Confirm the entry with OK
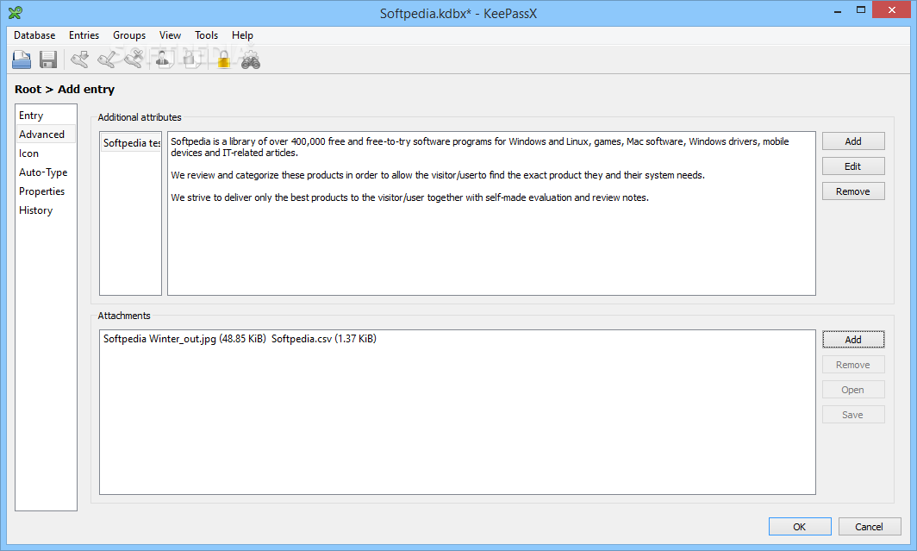This screenshot has width=917, height=551. tap(800, 527)
